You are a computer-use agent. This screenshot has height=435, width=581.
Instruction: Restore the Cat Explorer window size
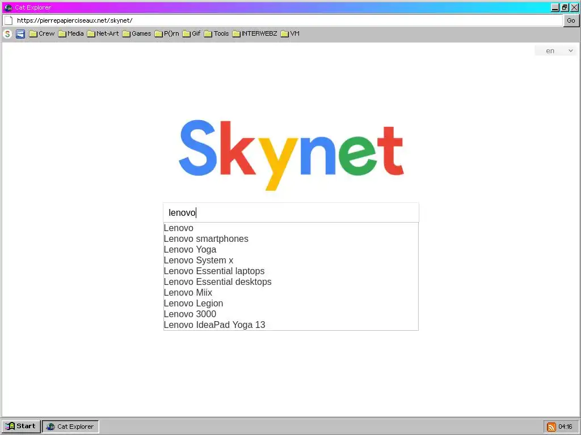565,7
